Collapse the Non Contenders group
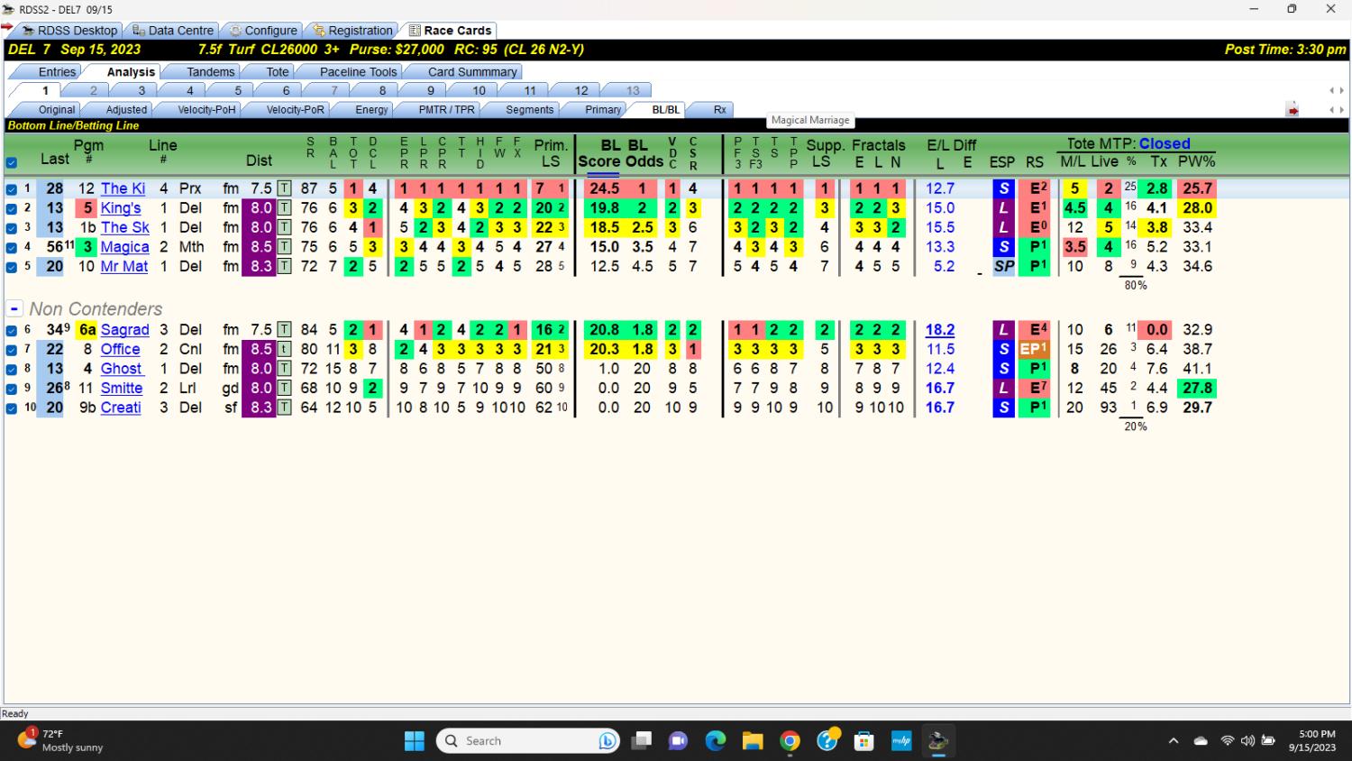The image size is (1352, 761). point(14,308)
